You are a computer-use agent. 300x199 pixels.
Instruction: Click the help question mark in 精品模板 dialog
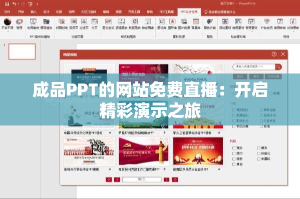274,54
